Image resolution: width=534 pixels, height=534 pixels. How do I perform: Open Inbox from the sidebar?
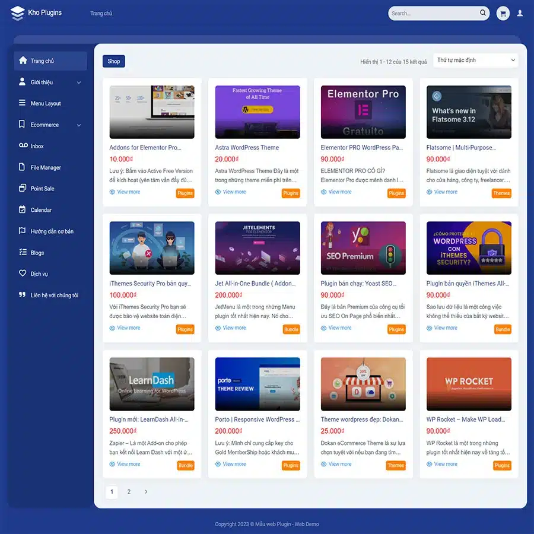[x=36, y=146]
